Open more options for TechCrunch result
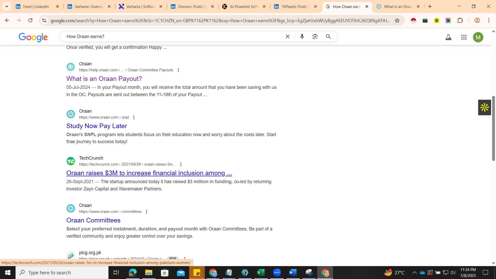 (x=181, y=164)
